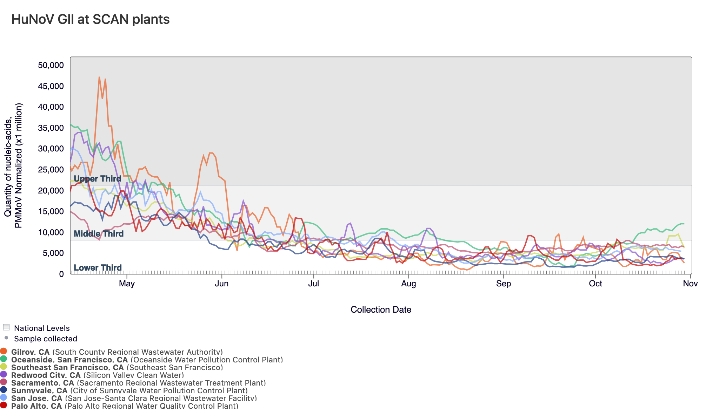Click the Oceanside green legend dot
The width and height of the screenshot is (706, 415).
coord(4,359)
